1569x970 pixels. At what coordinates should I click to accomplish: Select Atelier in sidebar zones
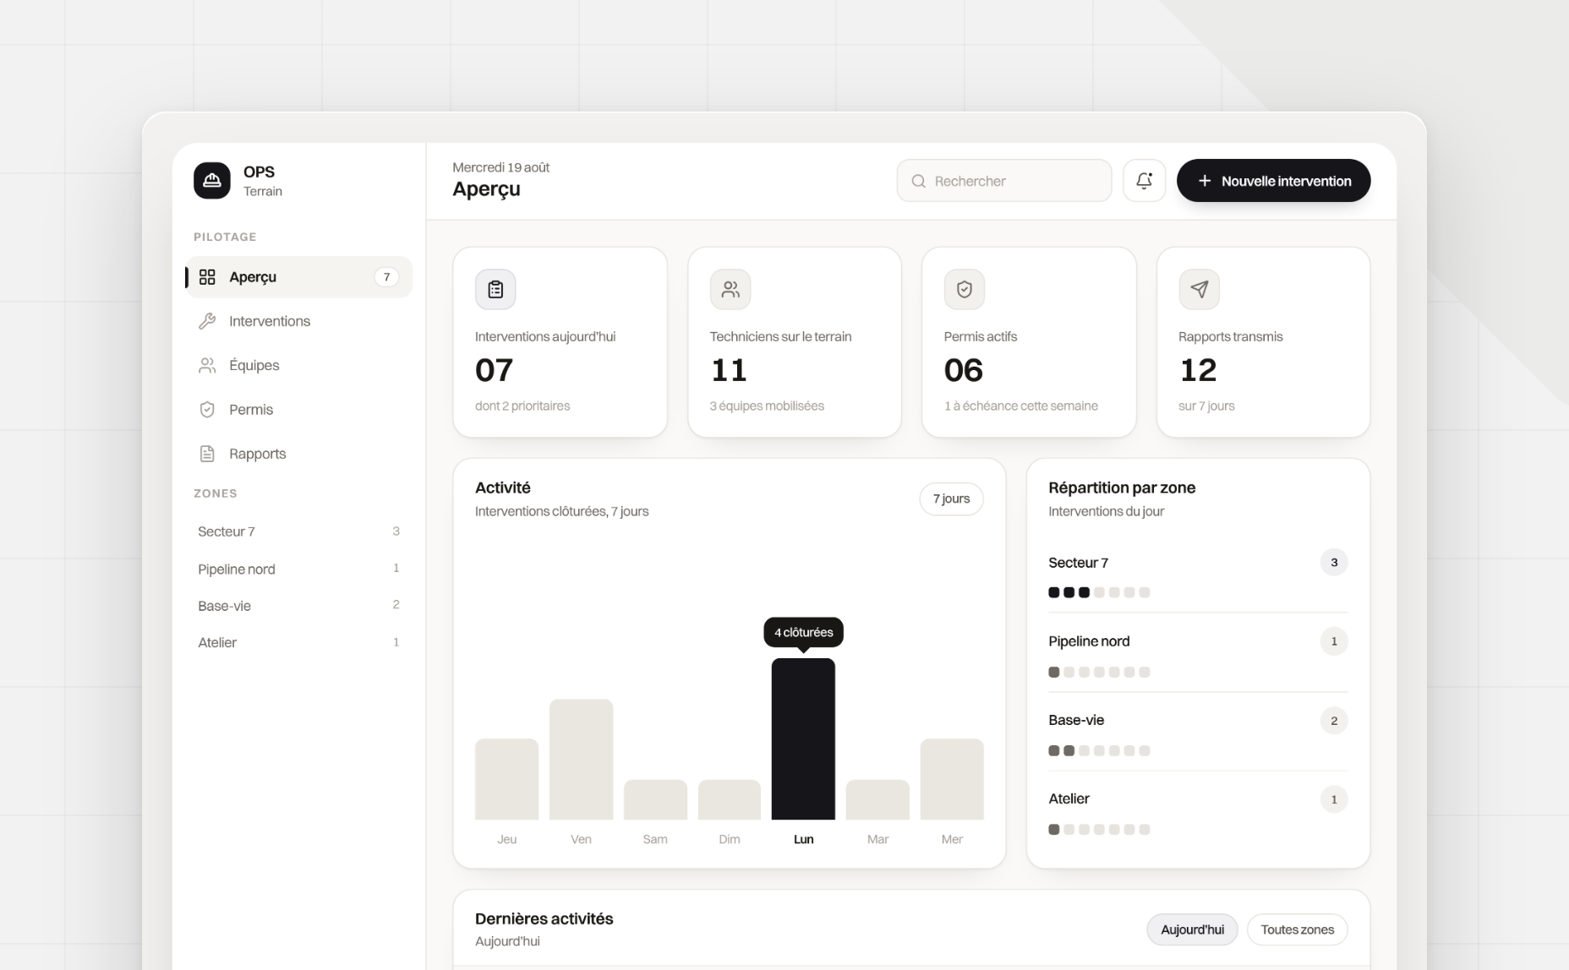(x=298, y=642)
